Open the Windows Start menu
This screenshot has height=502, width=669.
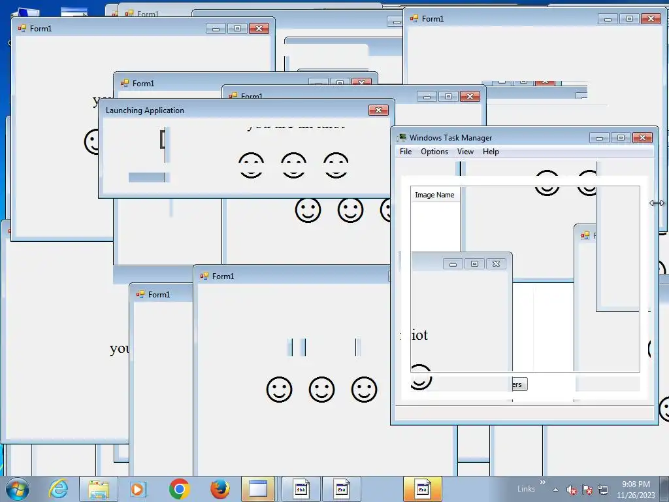18,489
